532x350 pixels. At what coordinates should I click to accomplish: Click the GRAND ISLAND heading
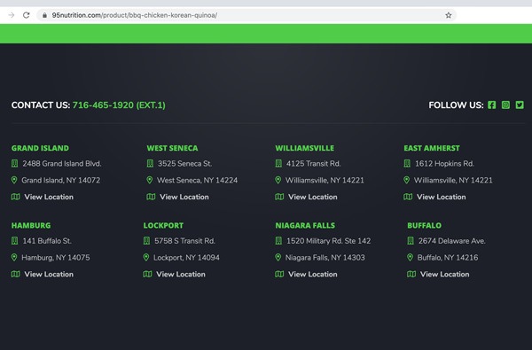tap(40, 148)
